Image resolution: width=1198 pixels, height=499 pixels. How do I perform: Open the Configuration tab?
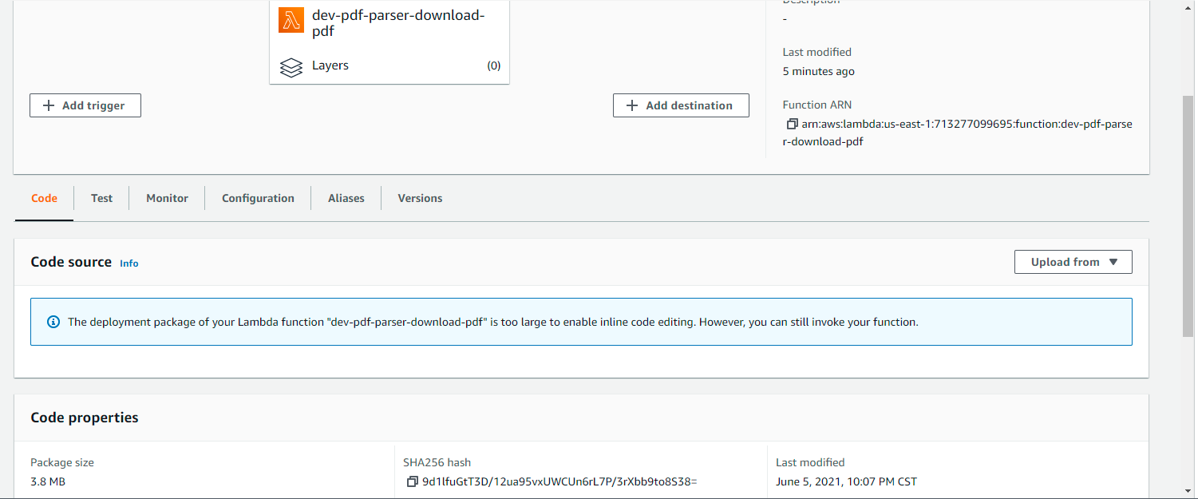point(258,198)
